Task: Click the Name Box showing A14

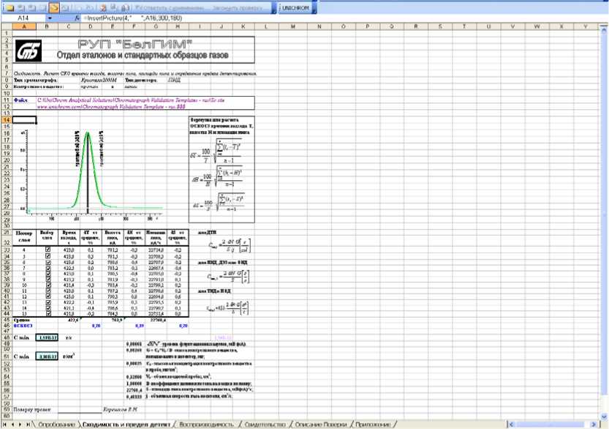Action: tap(24, 18)
